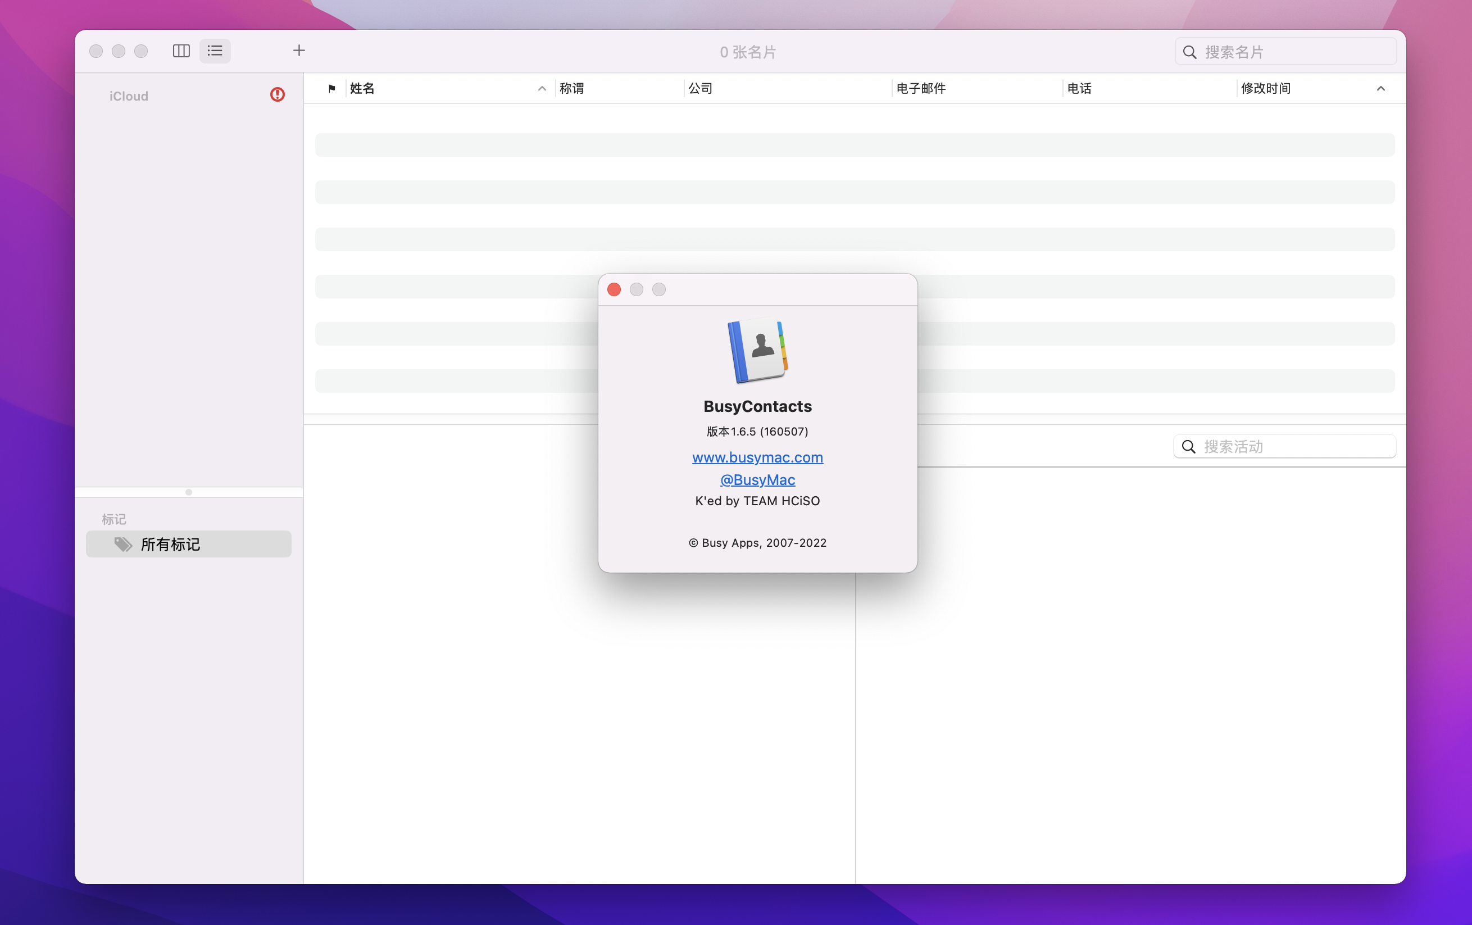Screen dimensions: 1472x925
Task: Toggle sort arrow on 修改时间 column
Action: [x=1380, y=89]
